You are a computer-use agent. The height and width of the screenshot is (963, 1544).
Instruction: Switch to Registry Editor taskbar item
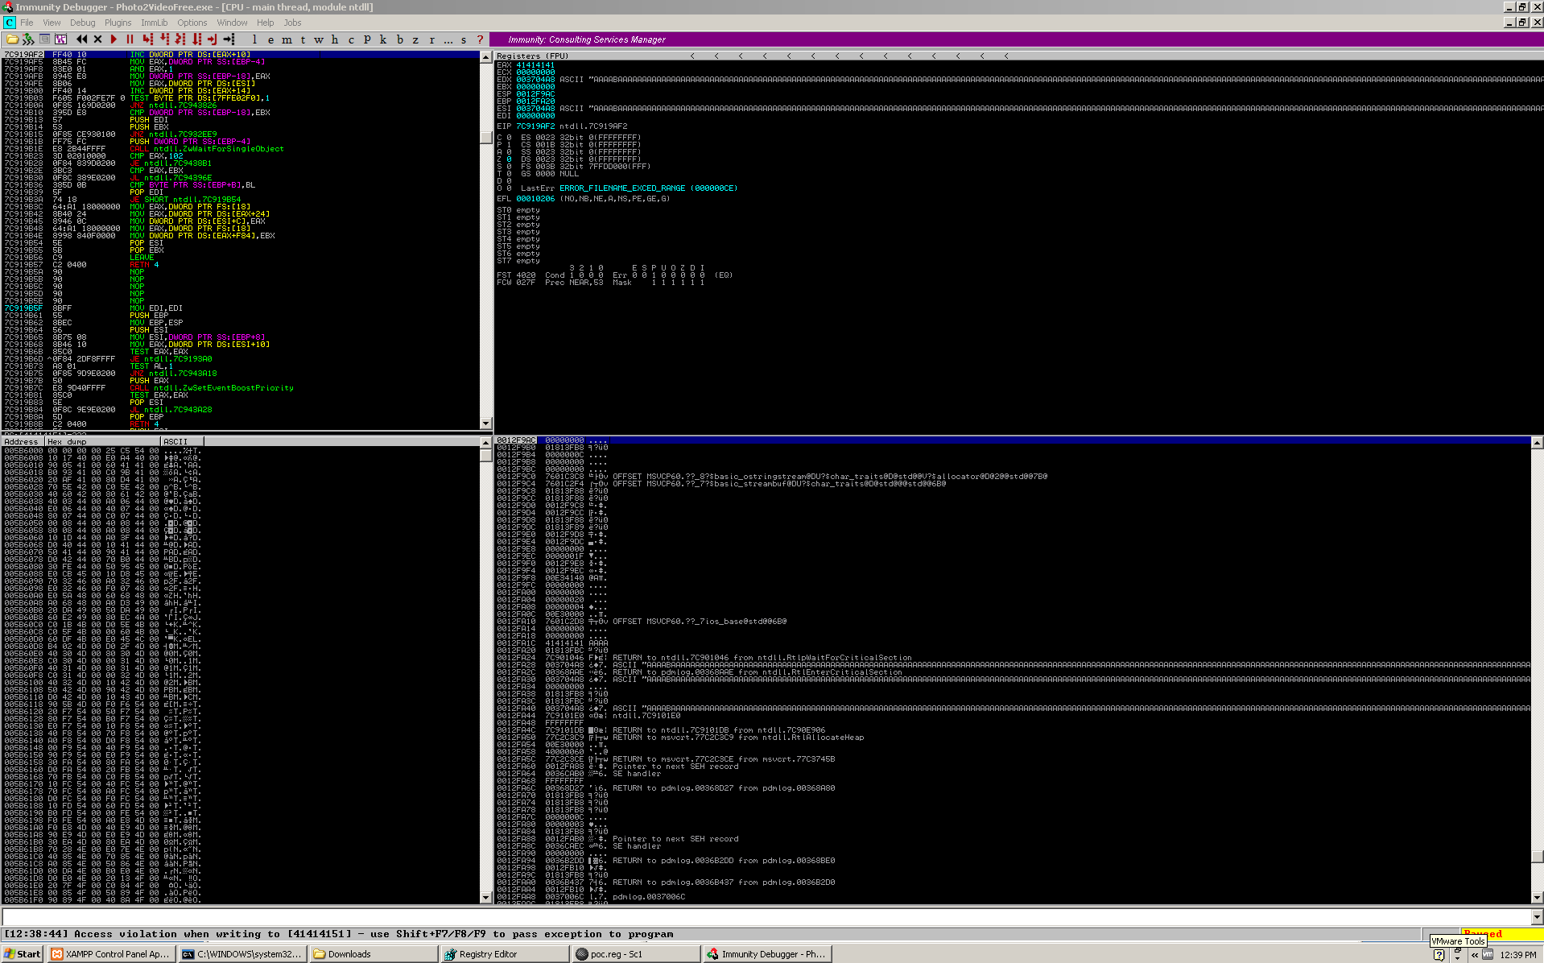click(504, 954)
